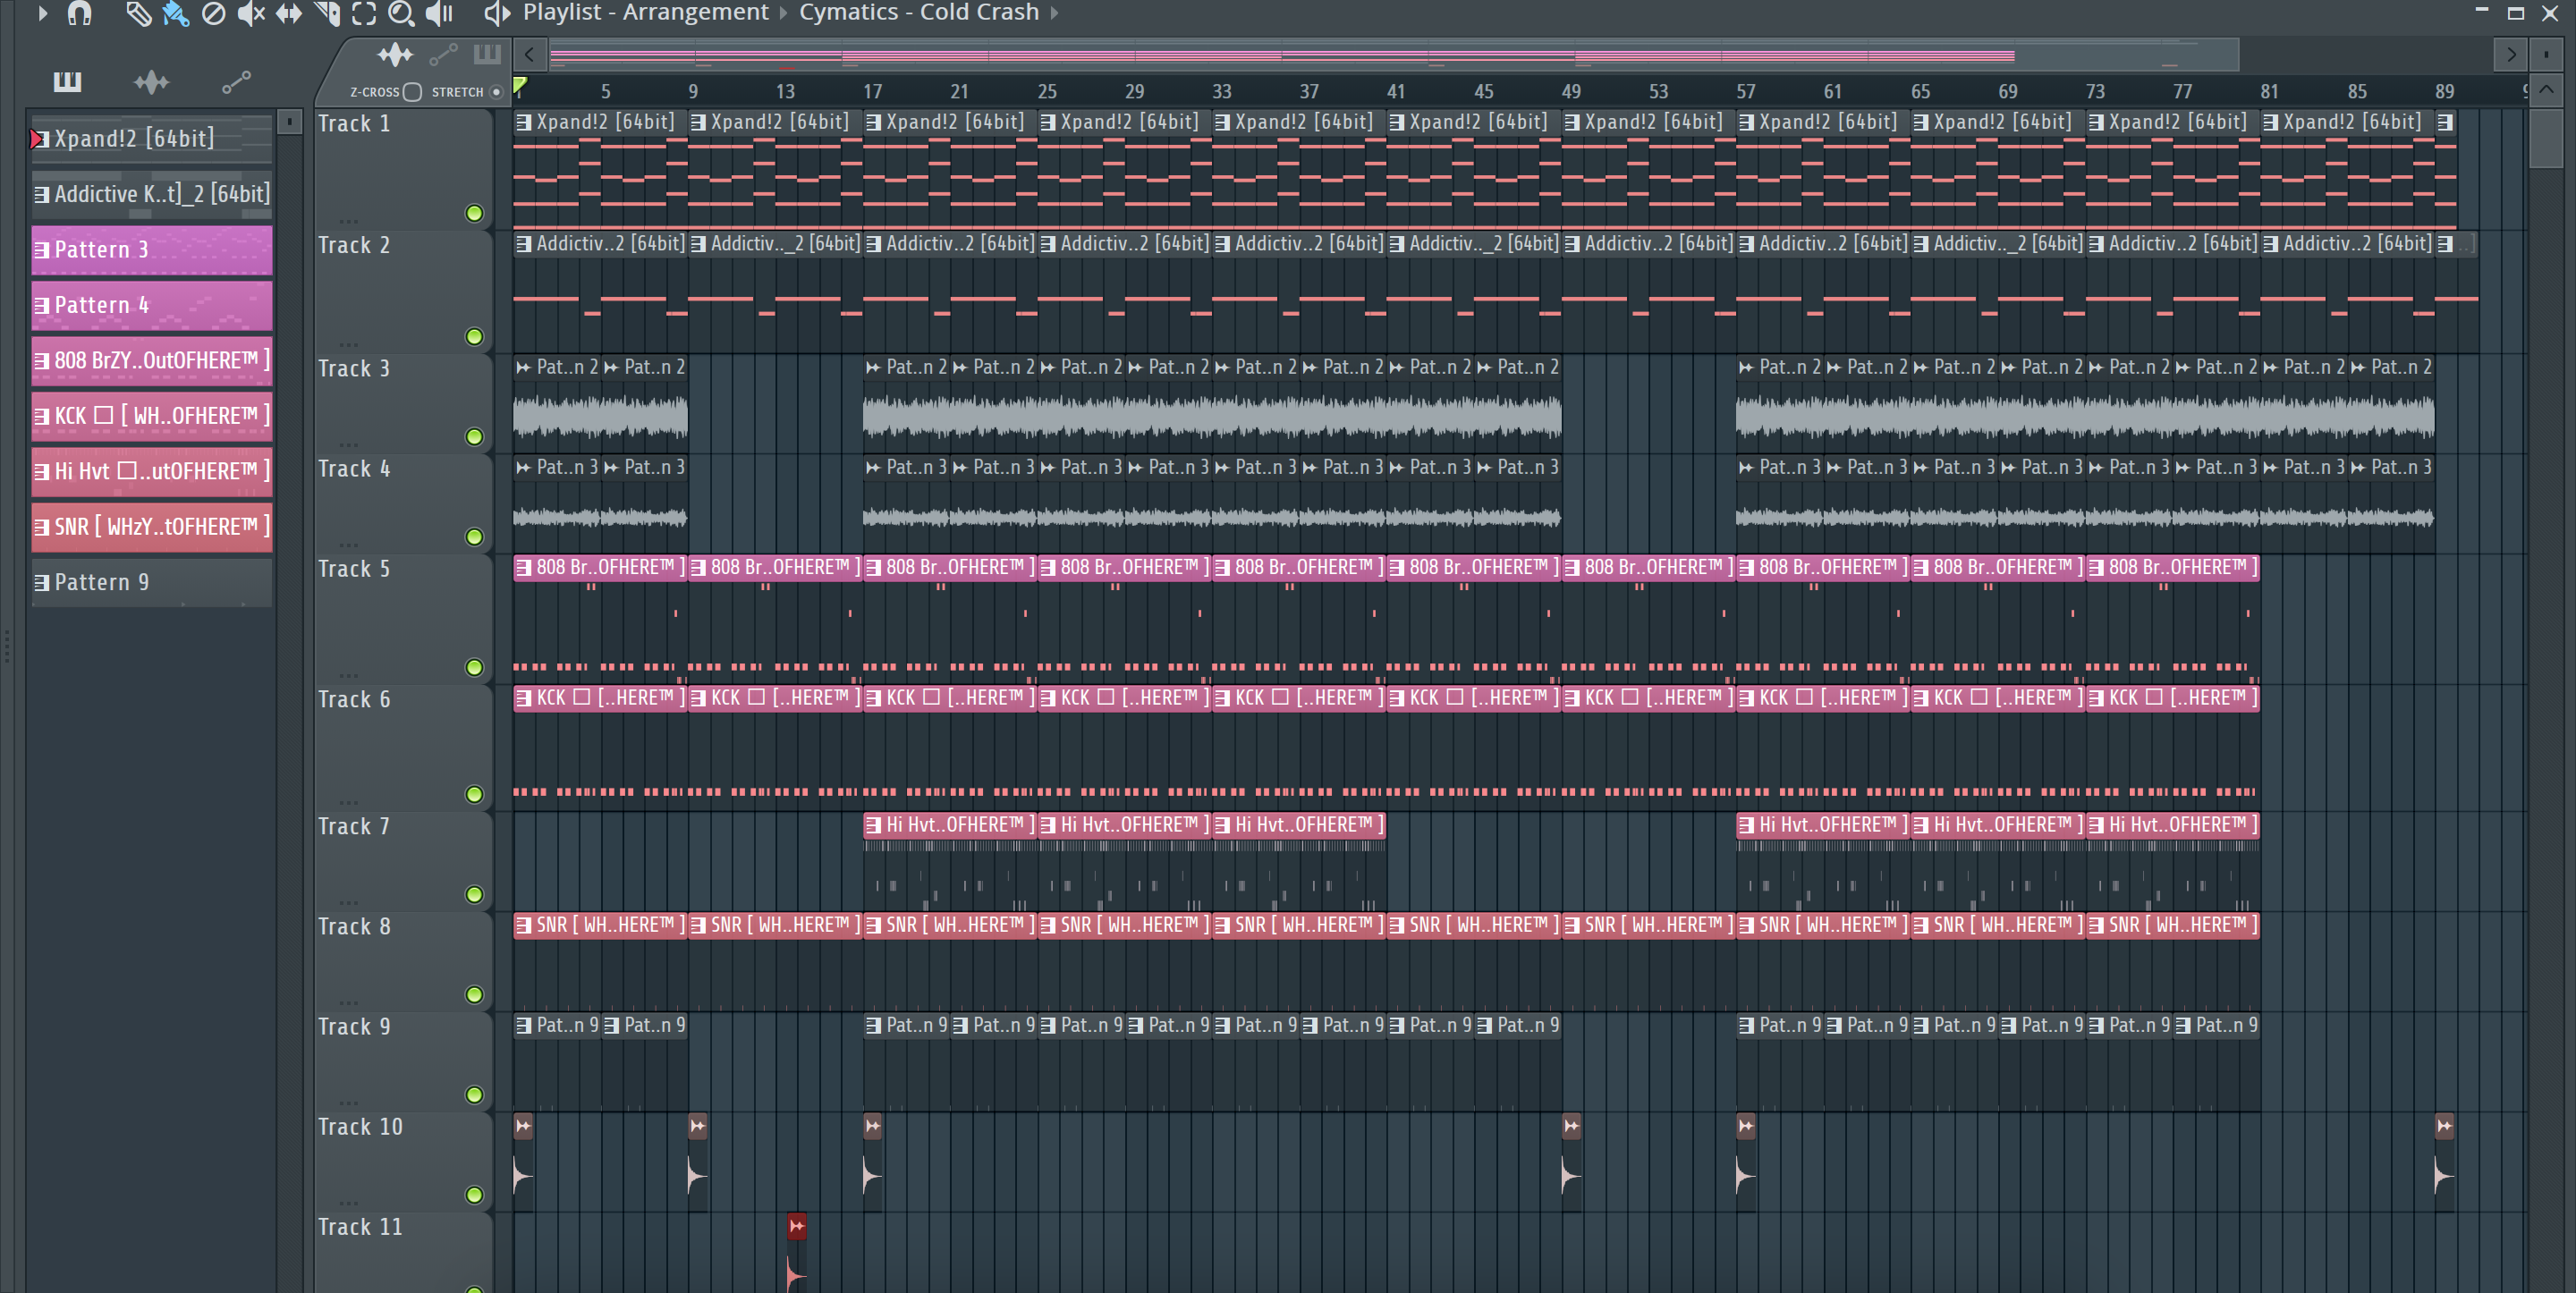
Task: Expand arrow after 'Playlist - Arrangement'
Action: pyautogui.click(x=783, y=13)
